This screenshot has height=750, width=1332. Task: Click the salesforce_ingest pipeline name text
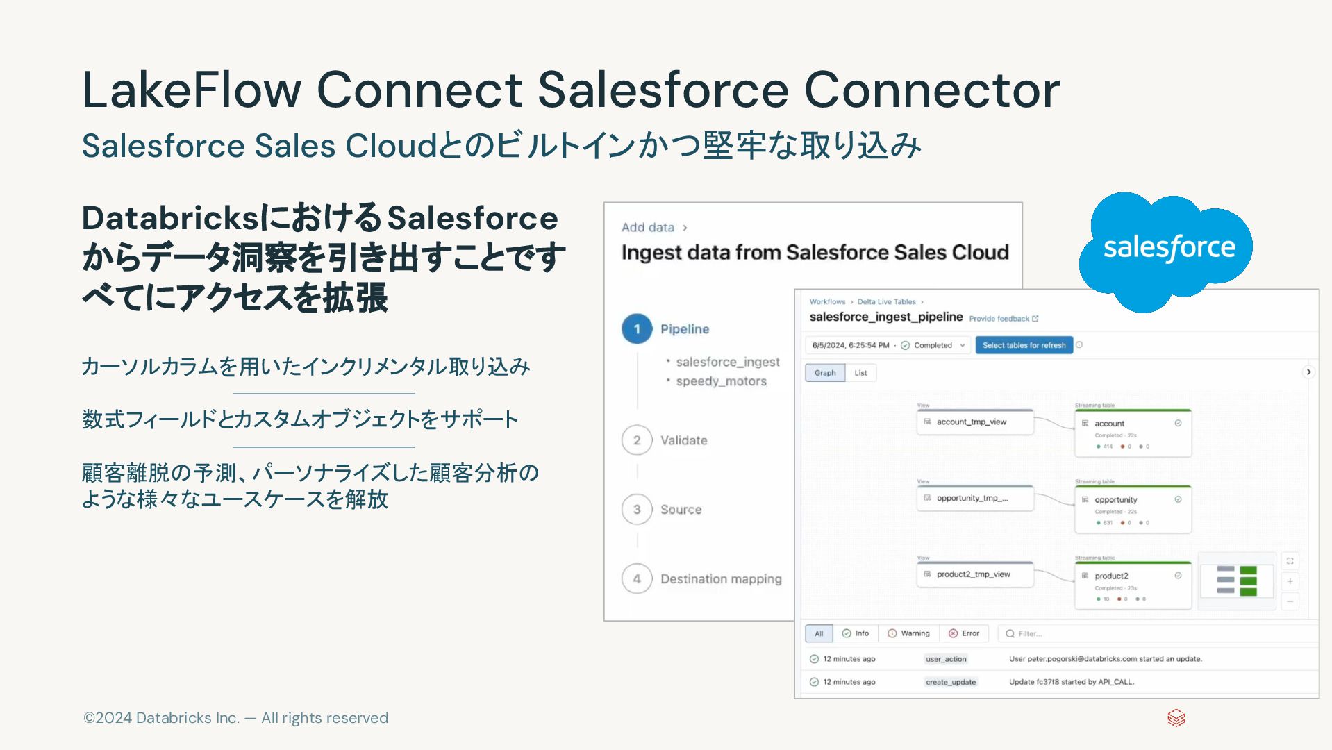tap(728, 362)
